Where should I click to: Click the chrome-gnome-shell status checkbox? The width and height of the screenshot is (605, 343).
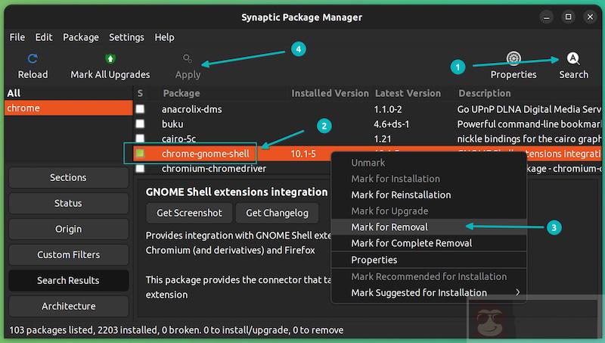pyautogui.click(x=140, y=154)
